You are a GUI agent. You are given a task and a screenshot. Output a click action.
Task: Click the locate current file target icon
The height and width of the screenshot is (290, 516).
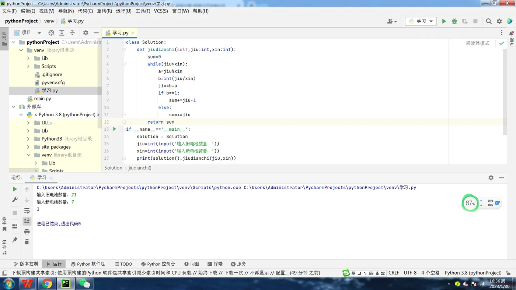coord(51,33)
